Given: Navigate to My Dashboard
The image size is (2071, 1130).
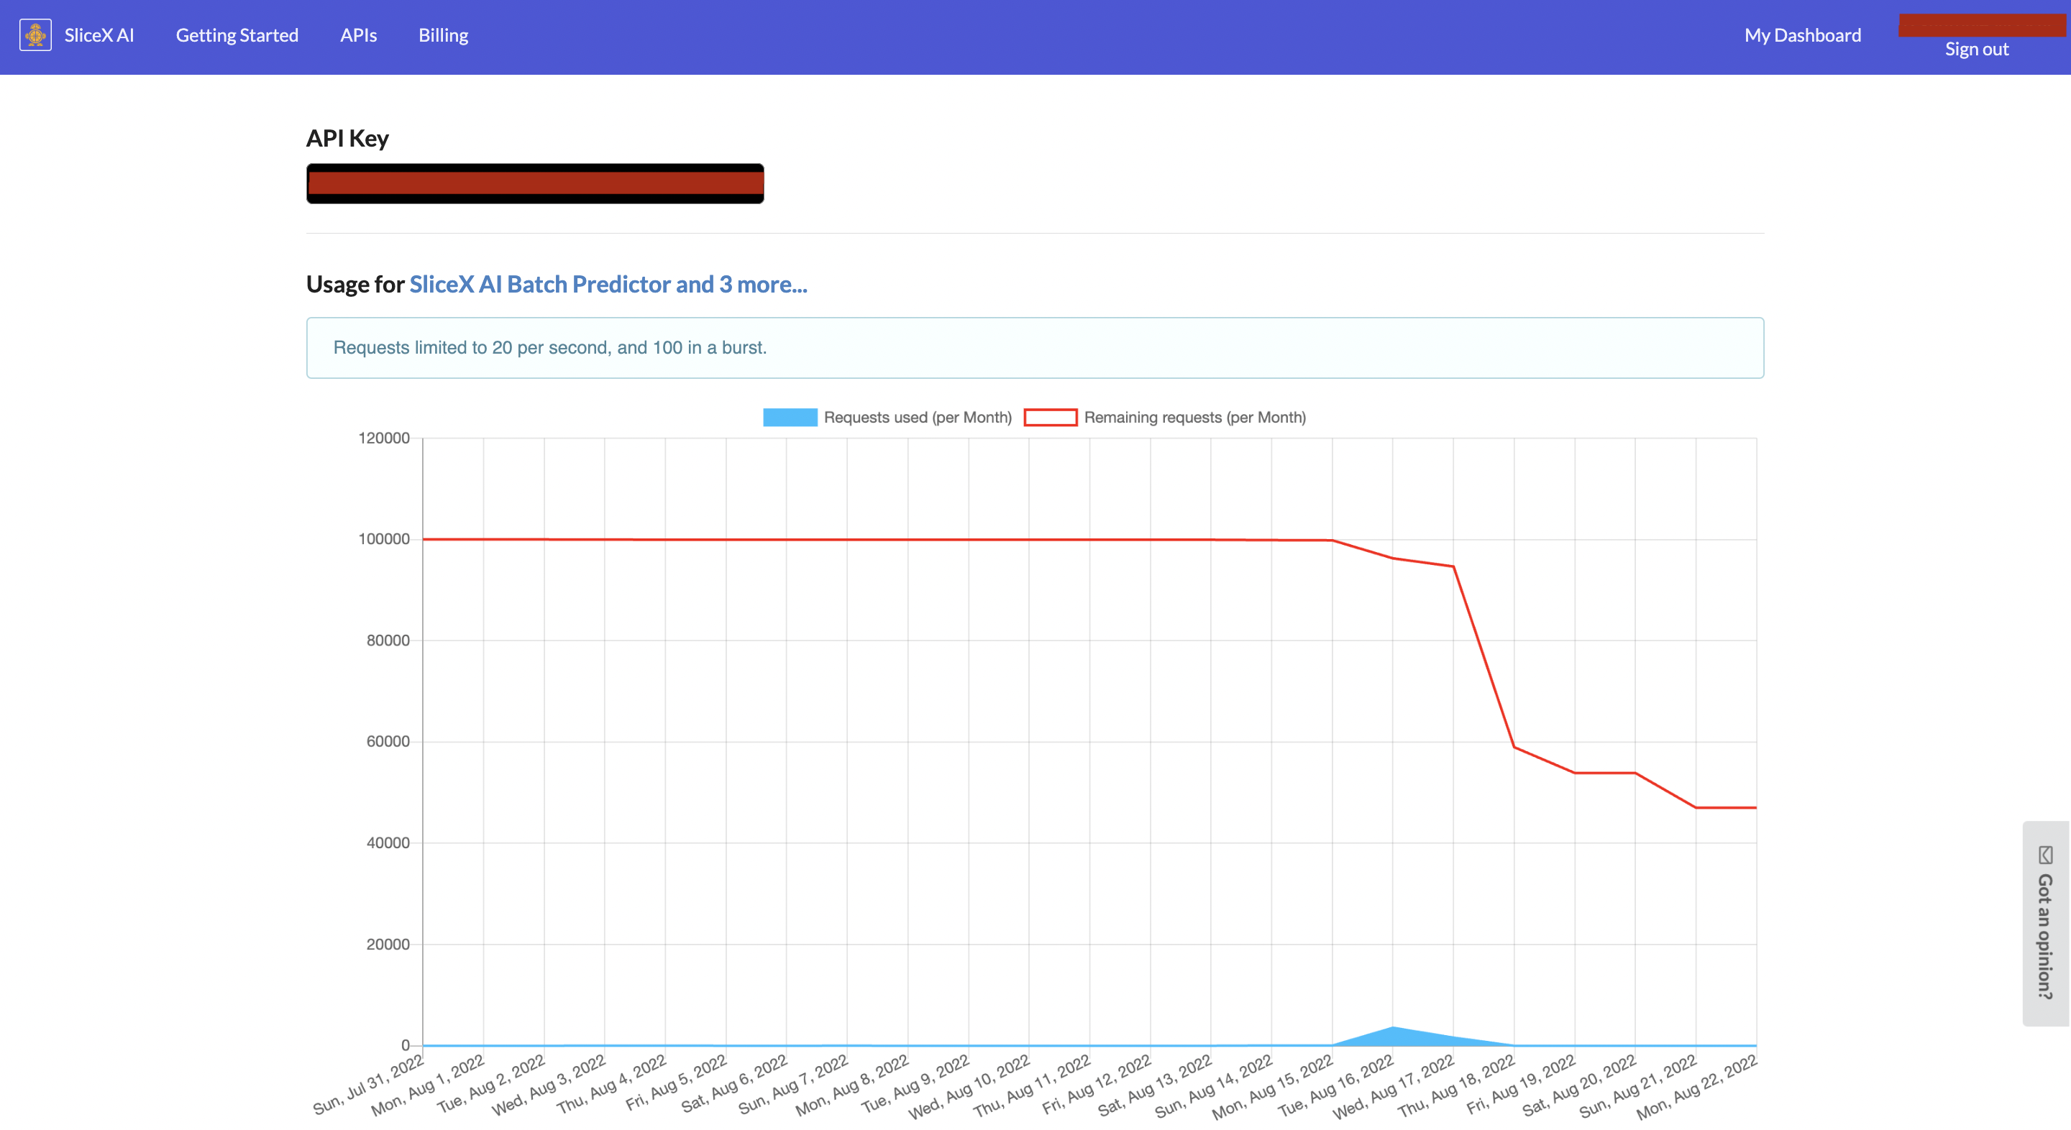Looking at the screenshot, I should click(1803, 35).
